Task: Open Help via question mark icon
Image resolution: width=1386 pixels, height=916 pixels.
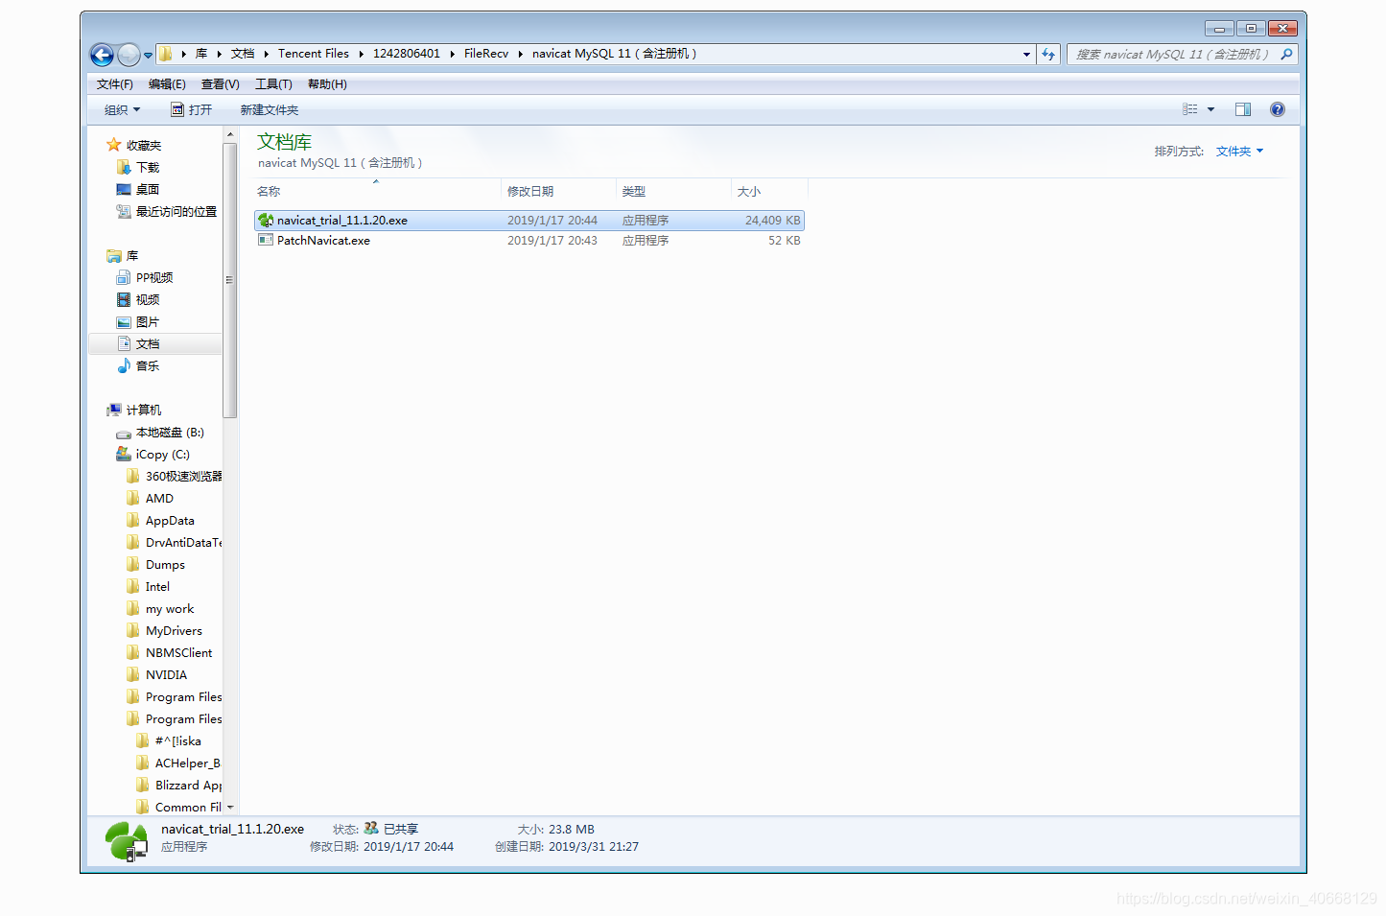Action: tap(1278, 109)
